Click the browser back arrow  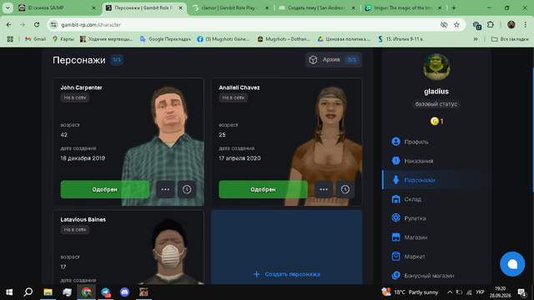tap(8, 25)
